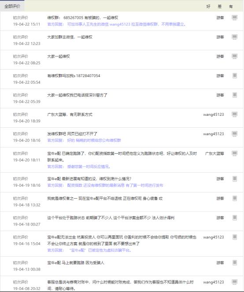Click mobile icon on the 19-04-22 05:54 review
Image resolution: width=244 pixels, height=292 pixels.
point(235,76)
